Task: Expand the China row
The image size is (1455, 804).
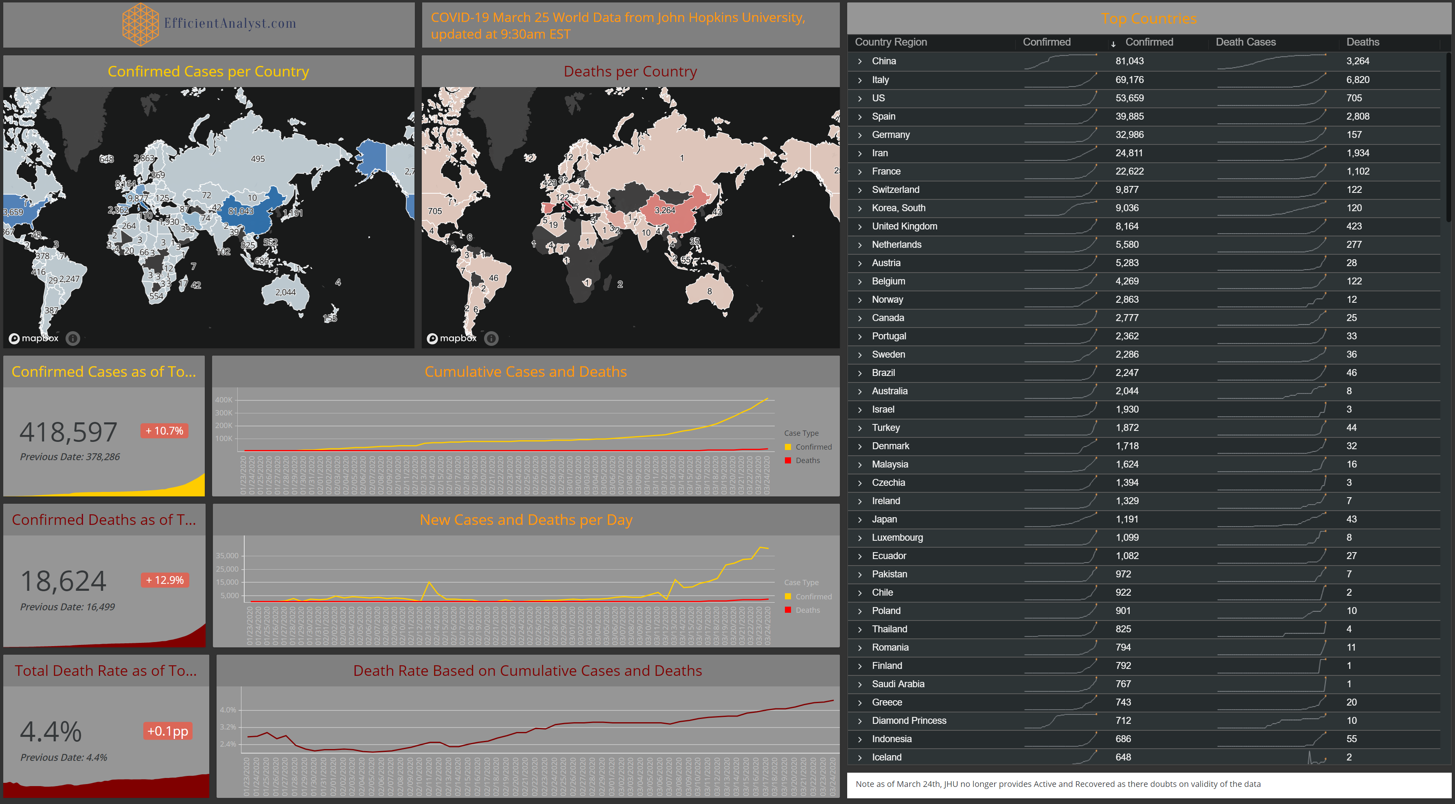Action: 860,61
